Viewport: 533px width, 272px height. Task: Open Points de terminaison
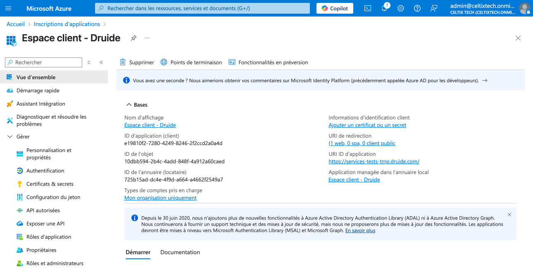pyautogui.click(x=191, y=62)
